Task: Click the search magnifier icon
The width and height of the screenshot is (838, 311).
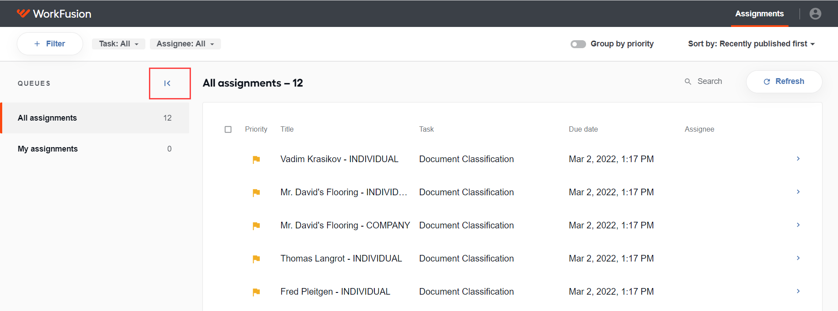Action: (688, 82)
